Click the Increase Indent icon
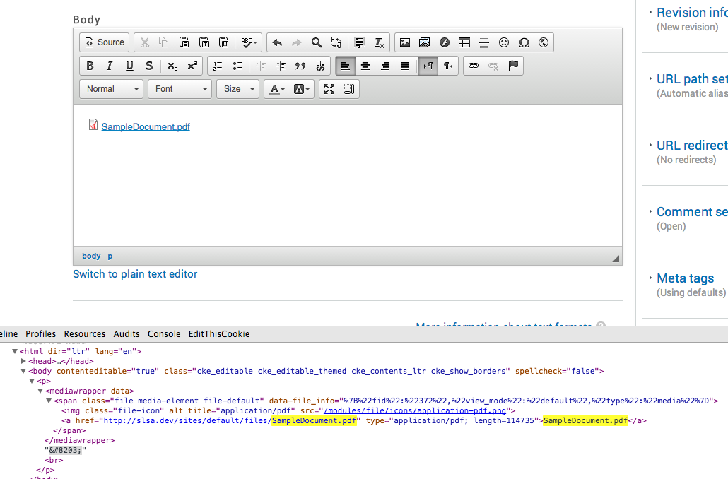Screen dimensions: 728x479 click(x=281, y=66)
